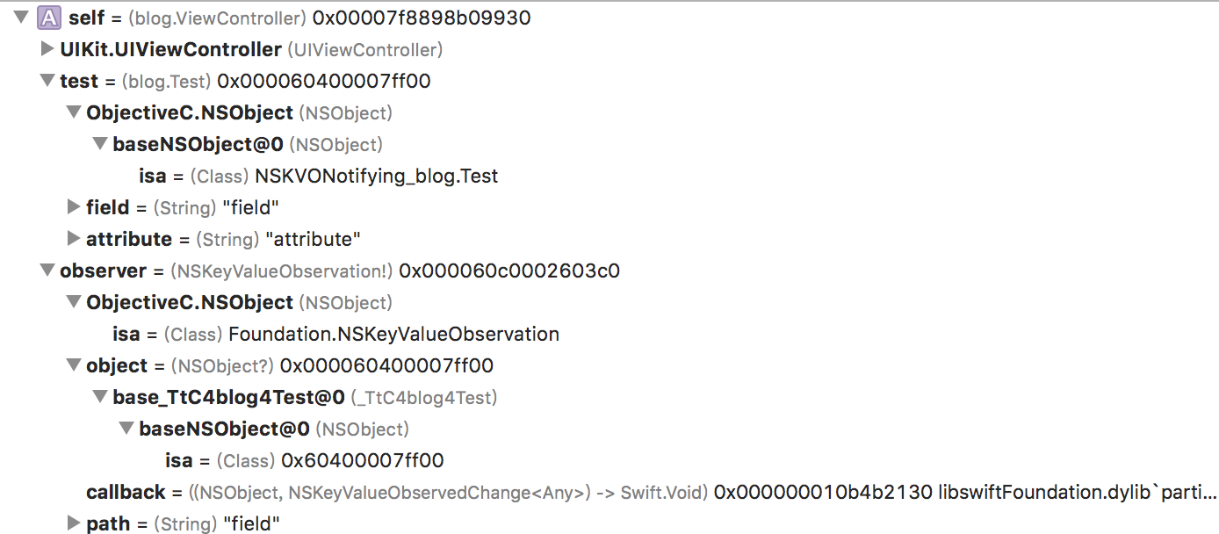The height and width of the screenshot is (534, 1219).
Task: Expand the path String variable
Action: click(x=74, y=523)
